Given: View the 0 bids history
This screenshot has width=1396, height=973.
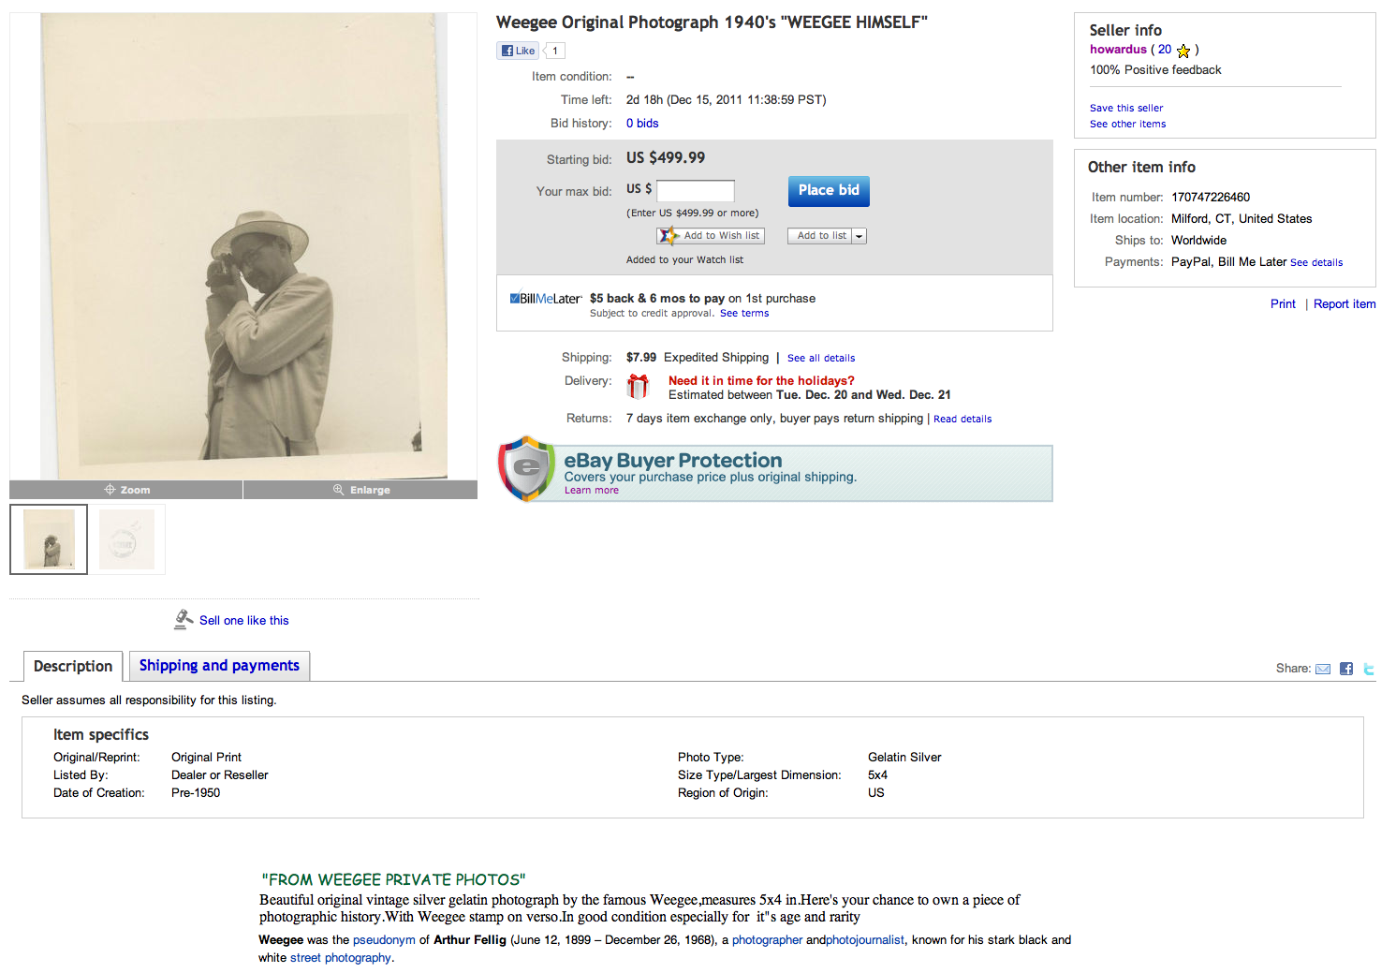Looking at the screenshot, I should coord(642,124).
